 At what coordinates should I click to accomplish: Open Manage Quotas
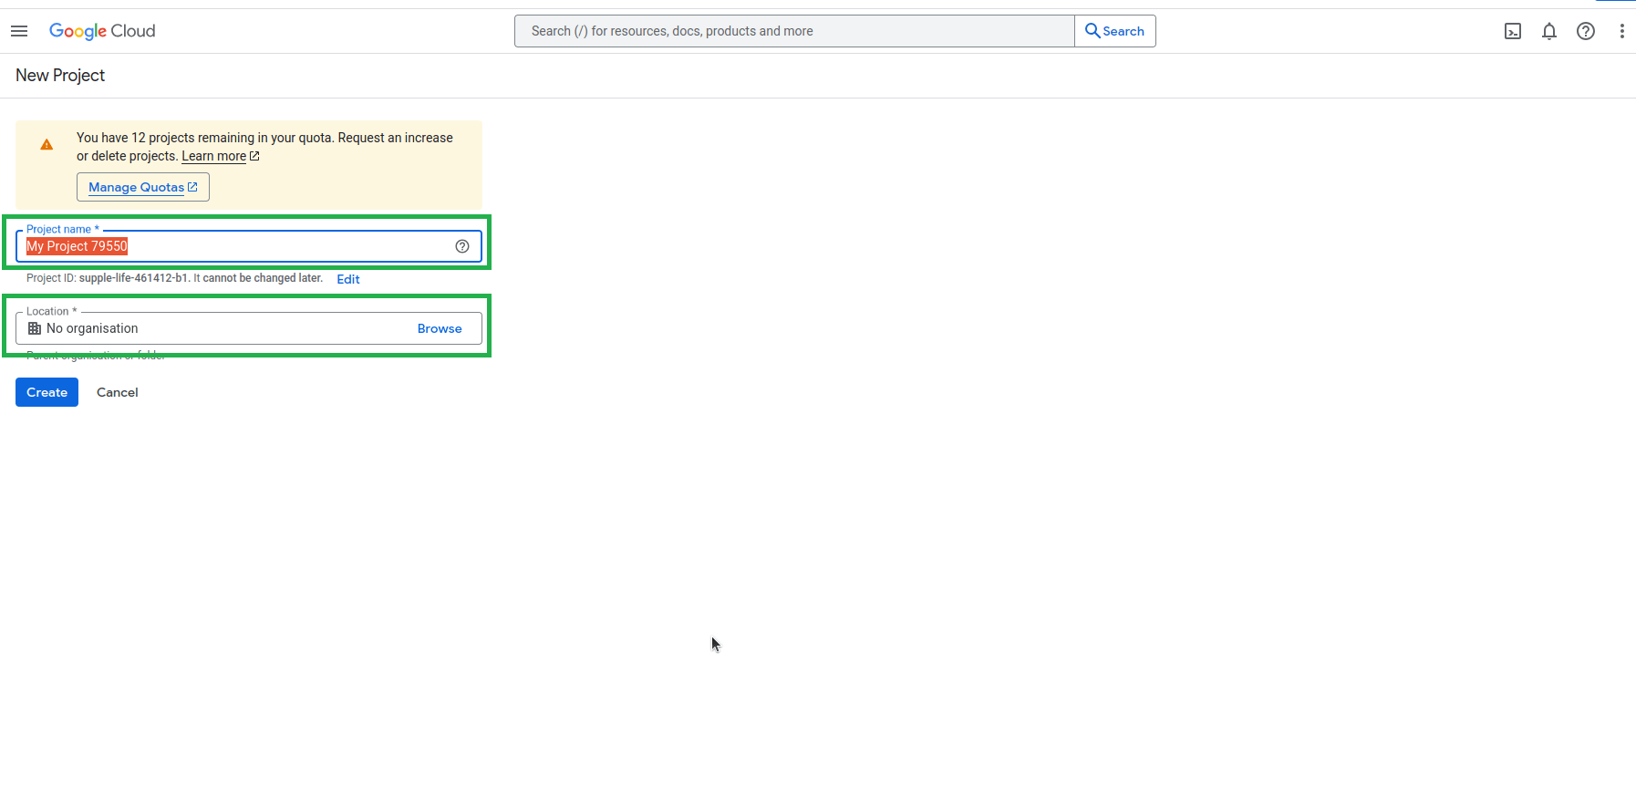click(143, 187)
